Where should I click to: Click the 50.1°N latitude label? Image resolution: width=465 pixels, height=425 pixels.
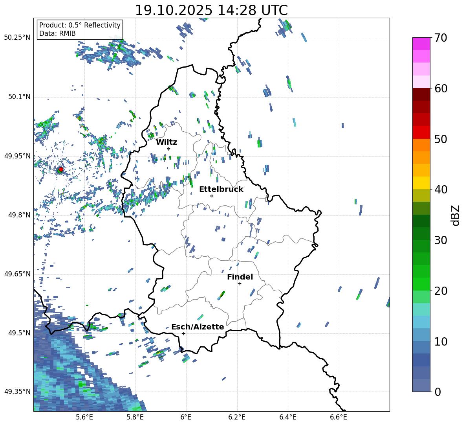point(19,97)
